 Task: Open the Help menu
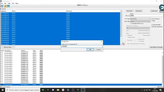click(x=17, y=3)
